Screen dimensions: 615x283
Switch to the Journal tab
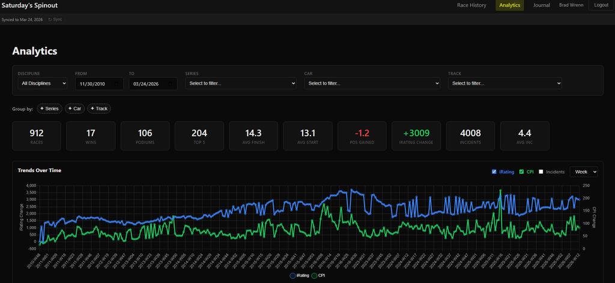click(541, 5)
